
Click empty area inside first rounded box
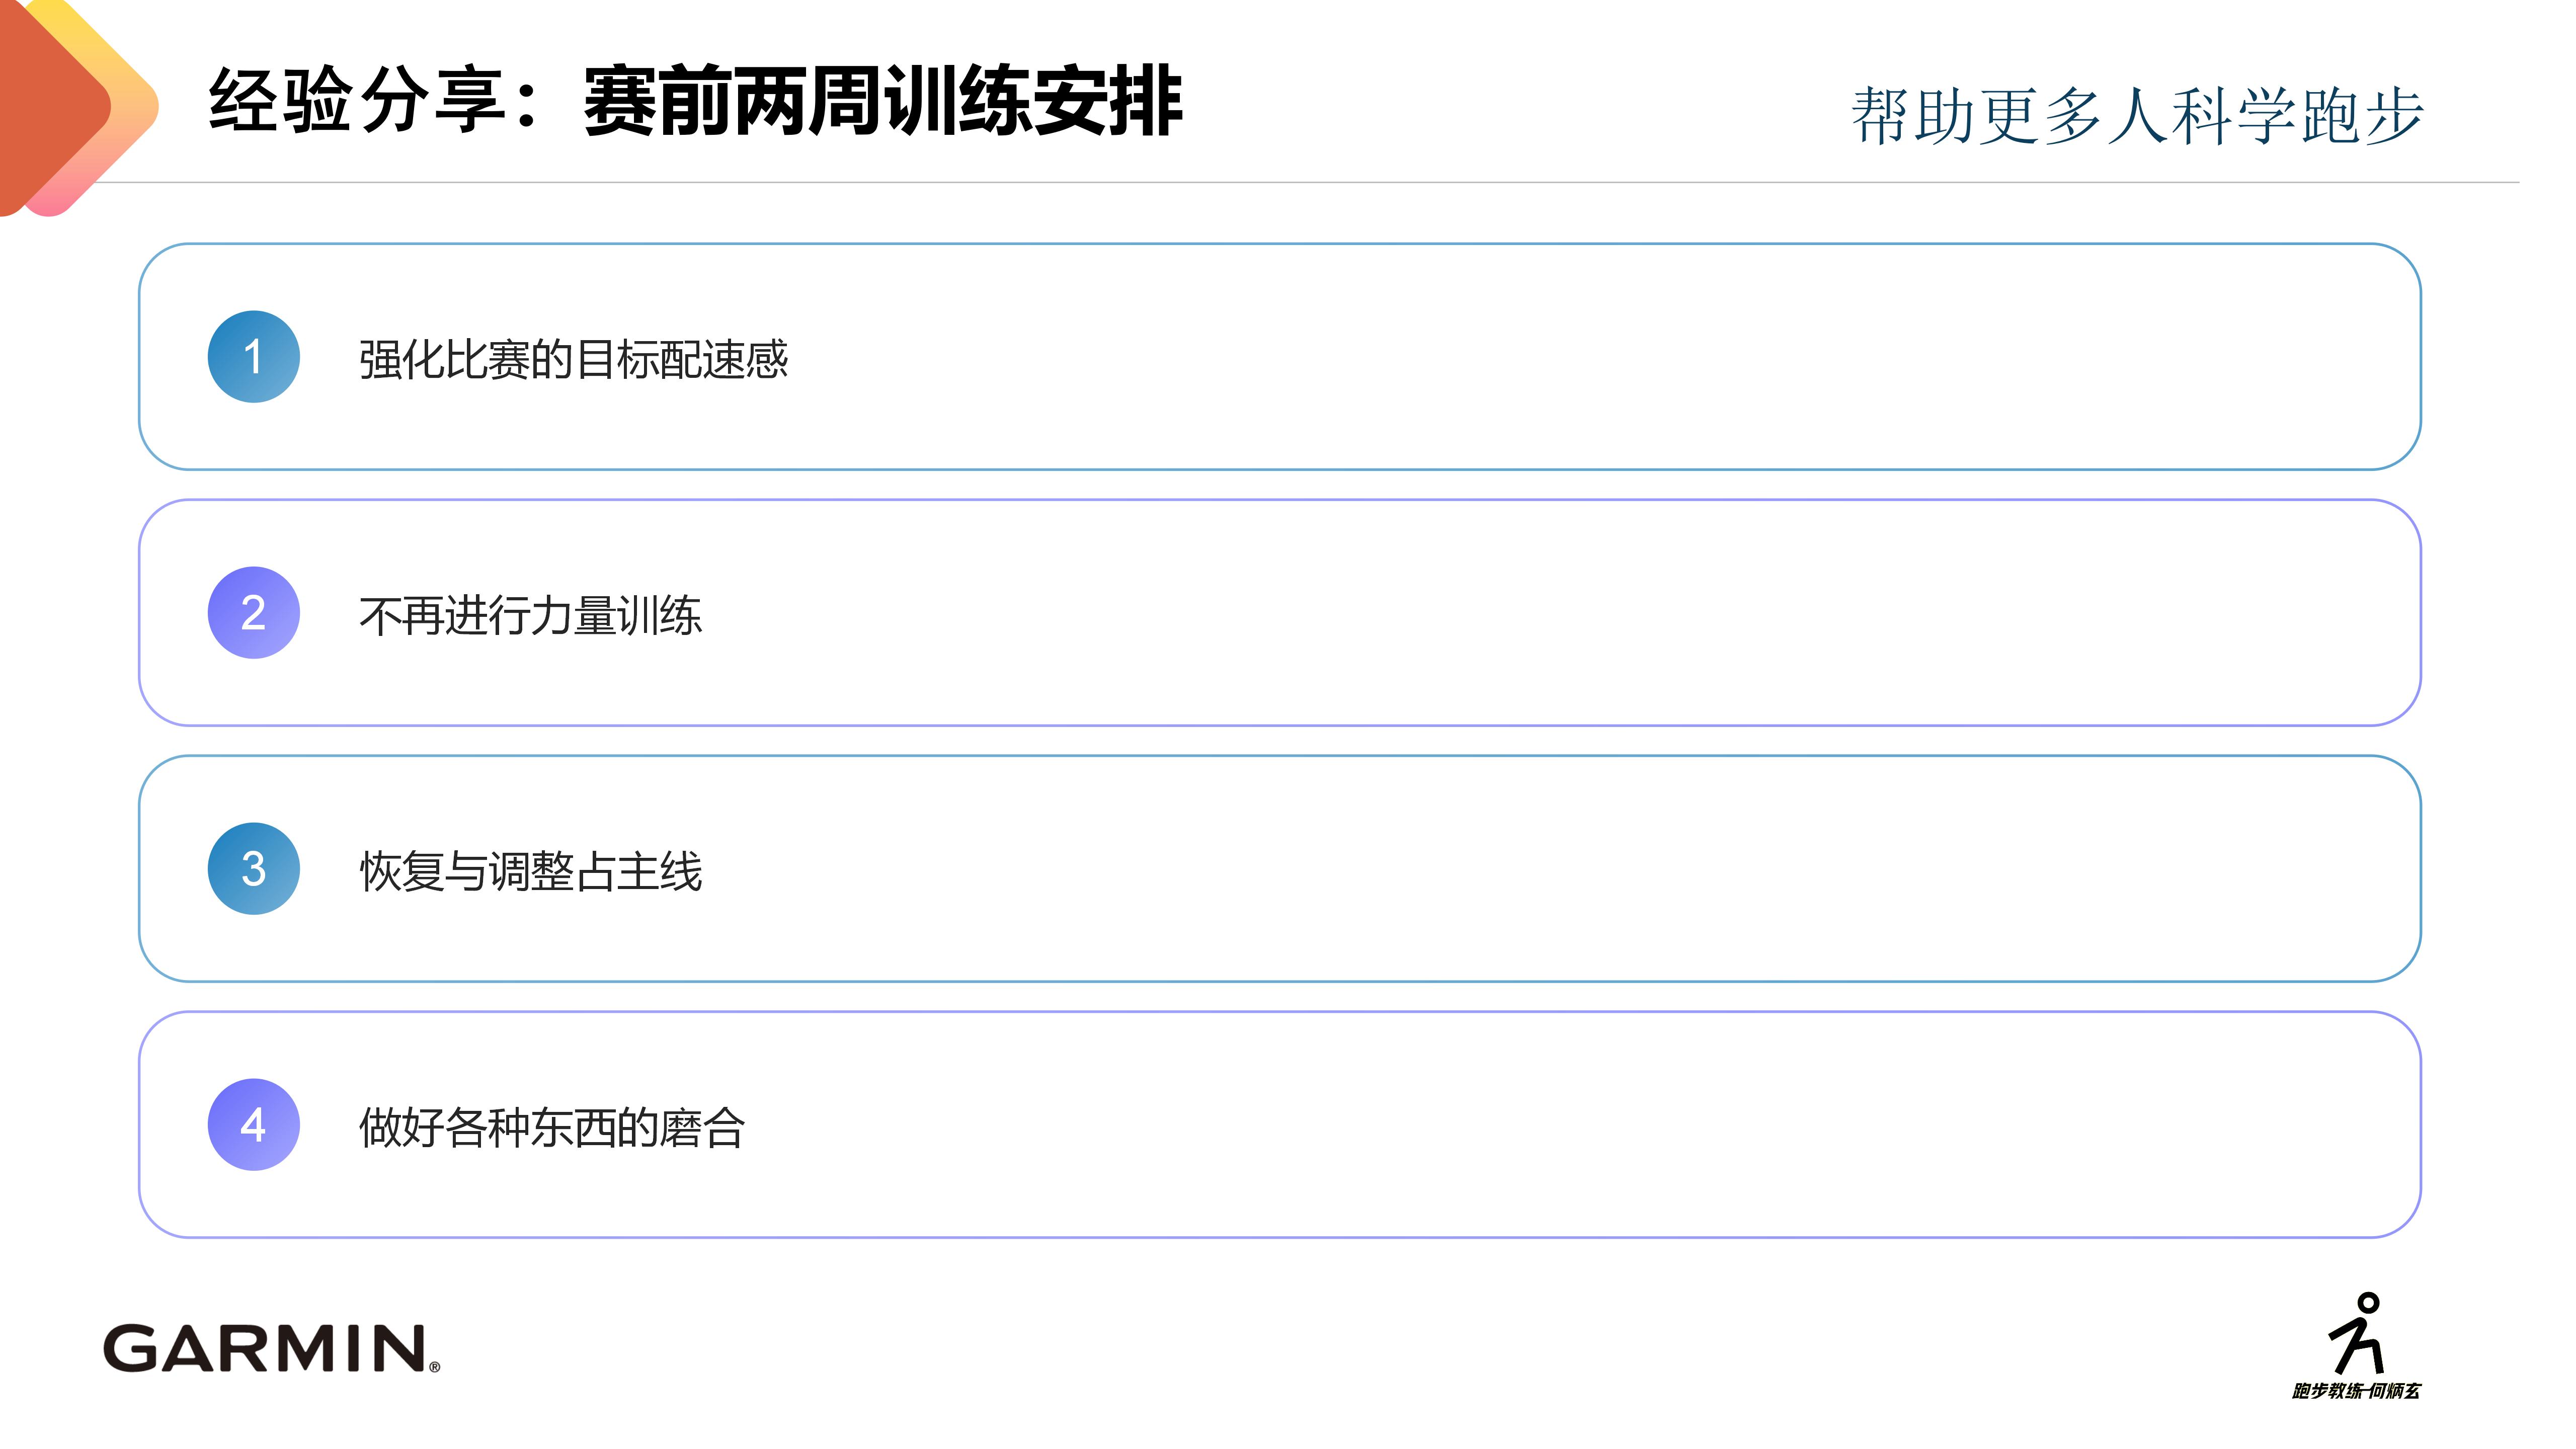tap(1500, 357)
